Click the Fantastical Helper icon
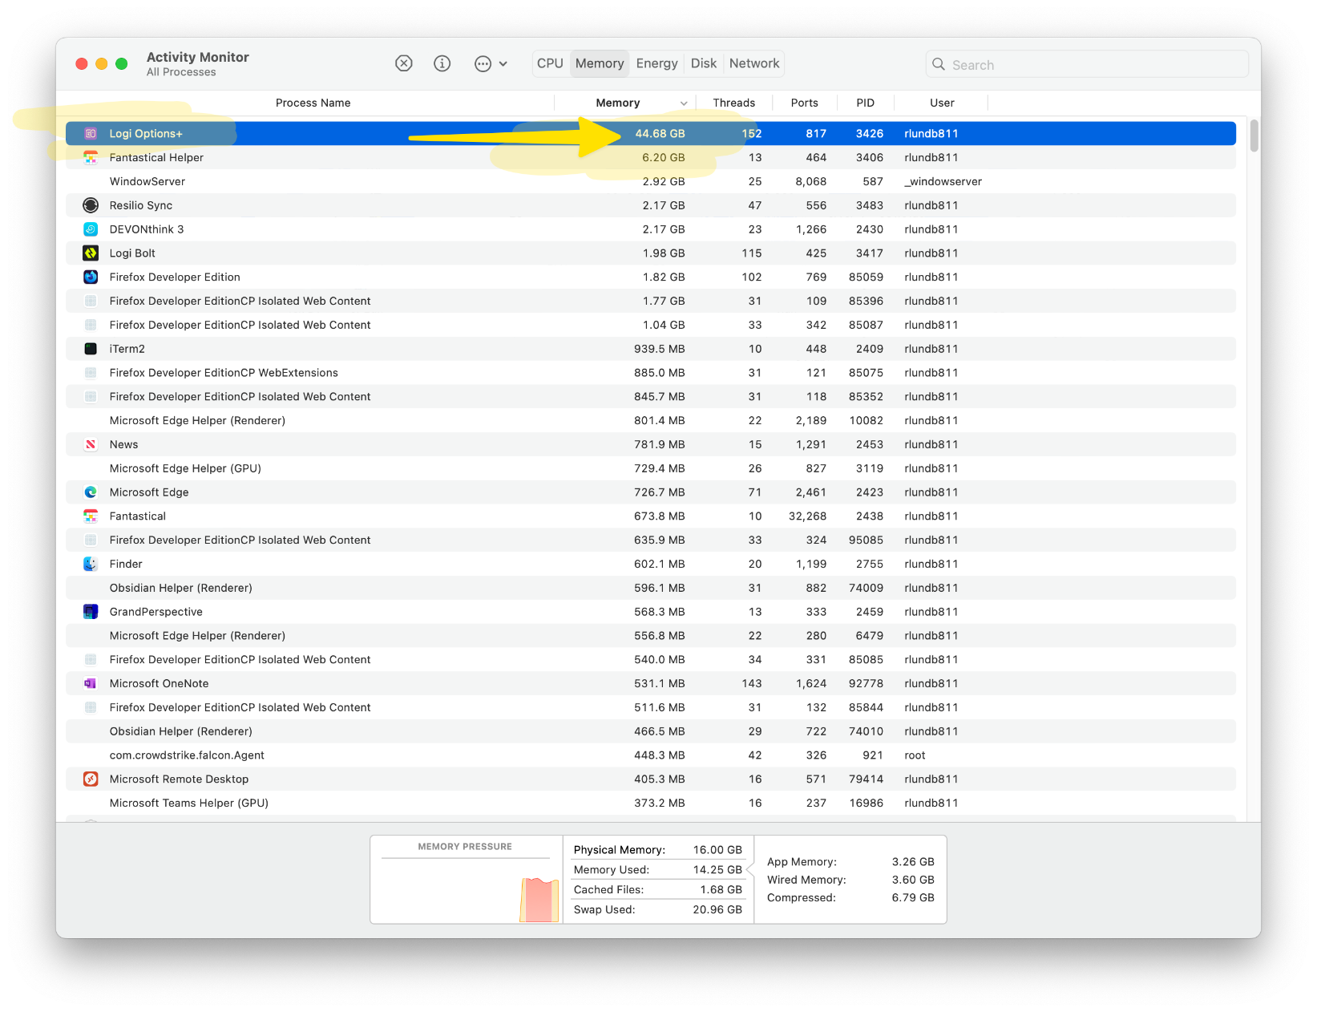The width and height of the screenshot is (1317, 1012). point(91,158)
